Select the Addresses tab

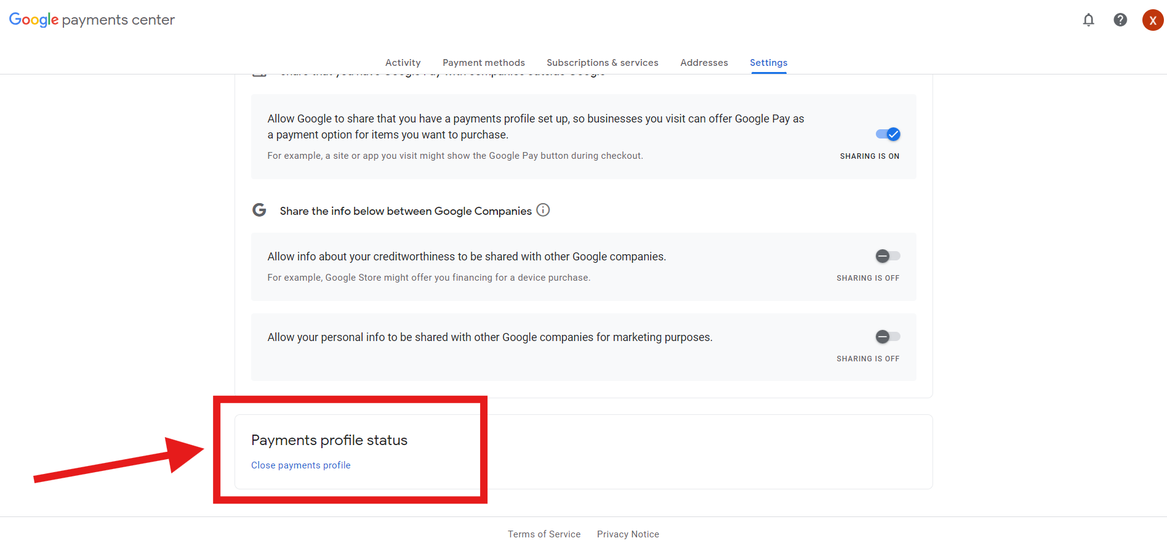704,63
